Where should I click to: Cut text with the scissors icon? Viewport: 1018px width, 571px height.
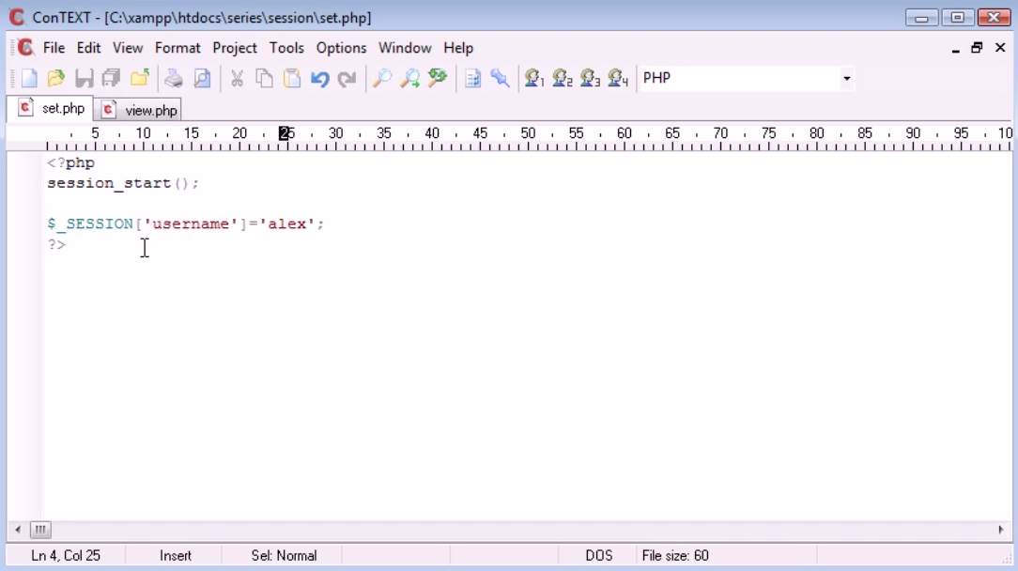236,79
